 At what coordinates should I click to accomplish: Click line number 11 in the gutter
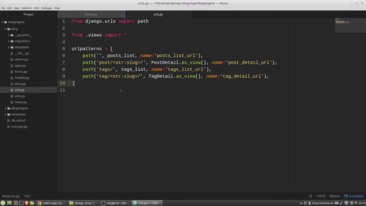pyautogui.click(x=62, y=90)
